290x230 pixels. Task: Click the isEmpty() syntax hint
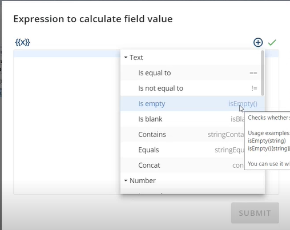pyautogui.click(x=243, y=104)
